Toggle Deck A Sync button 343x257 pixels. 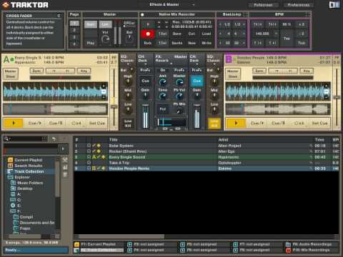pyautogui.click(x=36, y=71)
